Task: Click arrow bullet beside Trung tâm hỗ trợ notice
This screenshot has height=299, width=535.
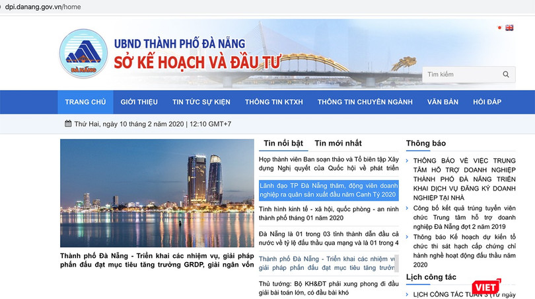Action: pyautogui.click(x=407, y=161)
